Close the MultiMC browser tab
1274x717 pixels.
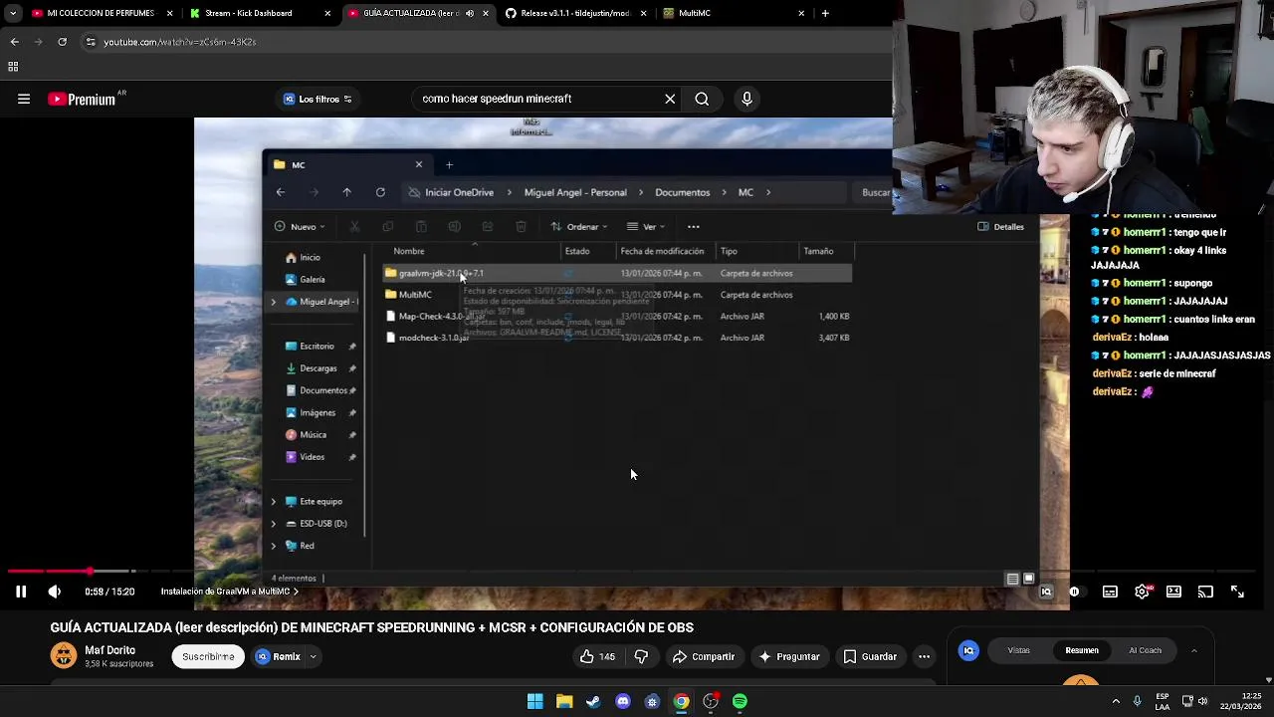tap(801, 13)
